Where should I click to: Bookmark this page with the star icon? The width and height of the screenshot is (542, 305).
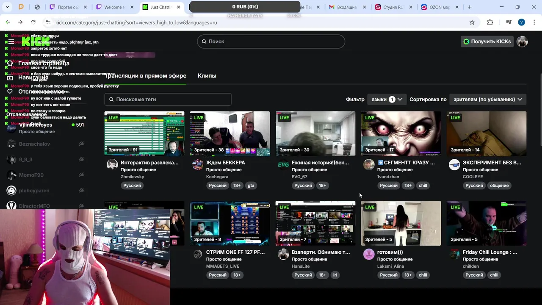472,22
